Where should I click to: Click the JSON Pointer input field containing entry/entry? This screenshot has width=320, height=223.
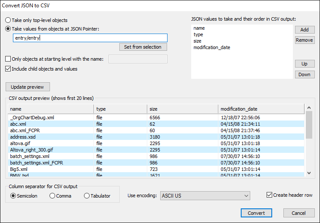click(90, 38)
